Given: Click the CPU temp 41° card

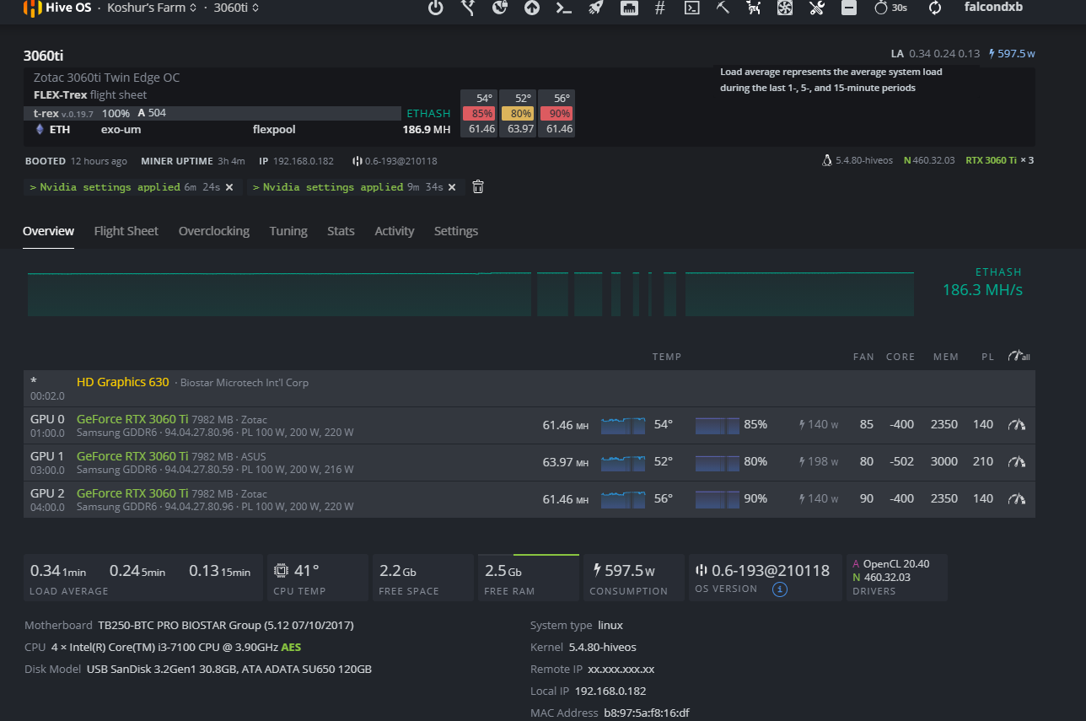Looking at the screenshot, I should (316, 578).
